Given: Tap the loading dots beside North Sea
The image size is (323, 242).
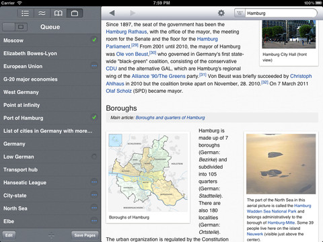Looking at the screenshot, I should tap(94, 208).
